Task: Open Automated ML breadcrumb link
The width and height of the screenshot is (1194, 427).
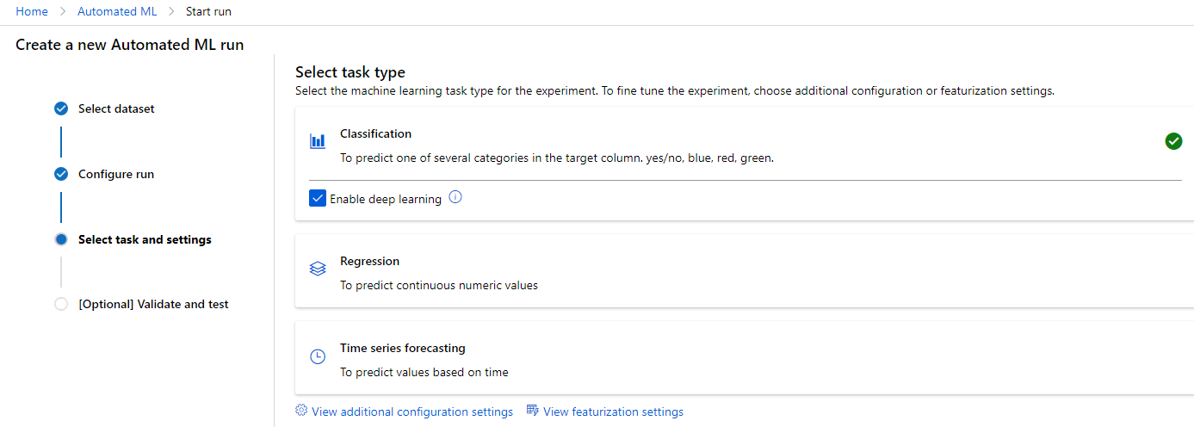Action: (x=117, y=12)
